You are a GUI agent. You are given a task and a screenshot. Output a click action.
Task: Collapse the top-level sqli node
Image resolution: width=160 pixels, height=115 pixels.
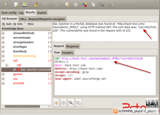click(x=3, y=61)
